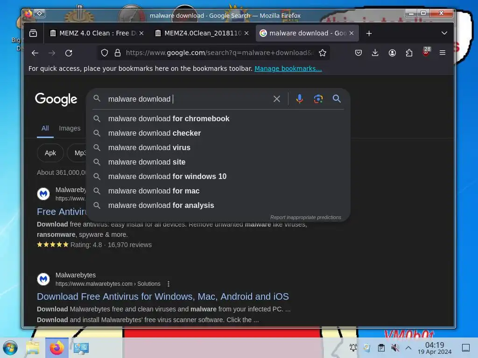Select suggestion malware download for analysis
Image resolution: width=478 pixels, height=358 pixels.
pos(218,206)
